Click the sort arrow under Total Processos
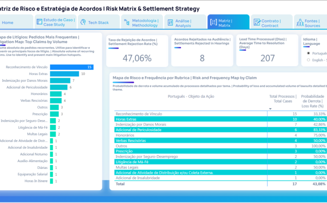327x203 pixels. (x=270, y=109)
